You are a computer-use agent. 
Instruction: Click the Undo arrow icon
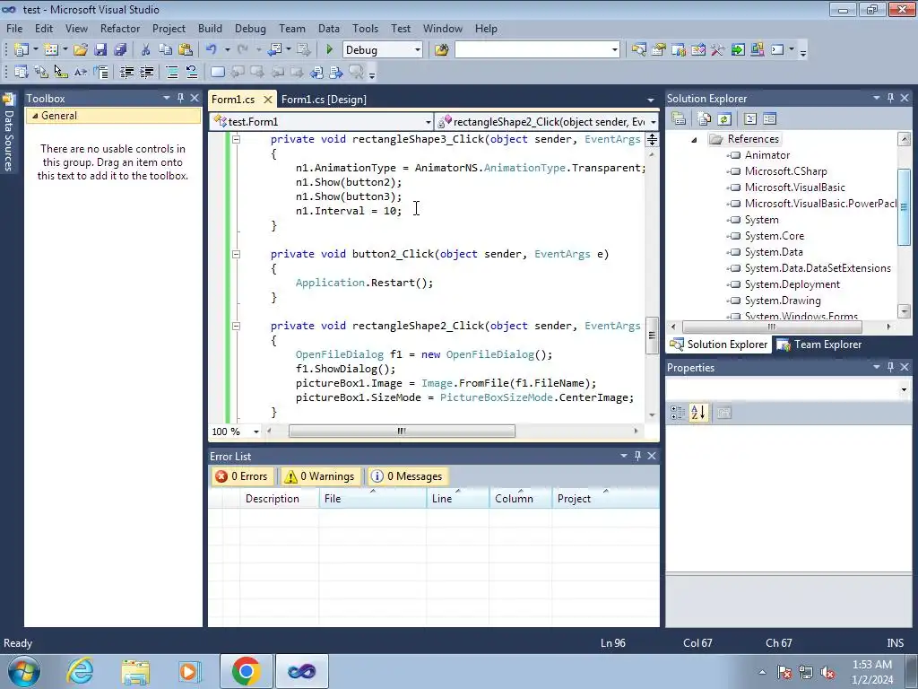pyautogui.click(x=212, y=50)
